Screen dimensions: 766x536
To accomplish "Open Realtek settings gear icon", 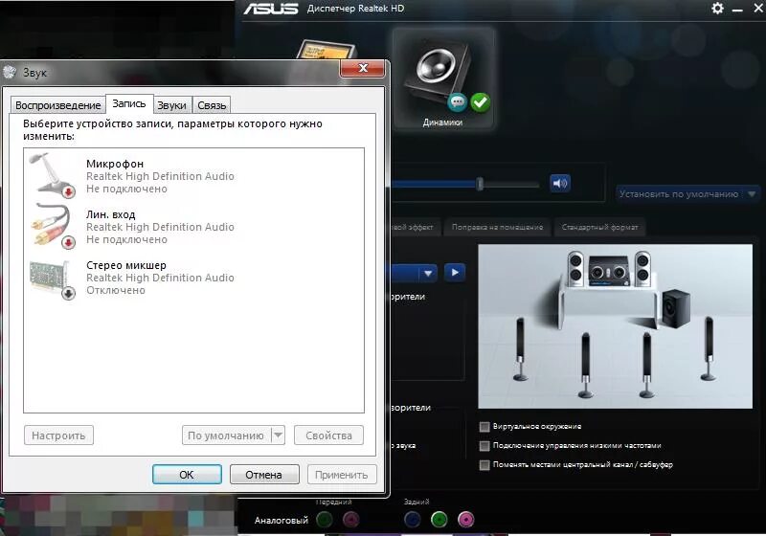I will 717,9.
